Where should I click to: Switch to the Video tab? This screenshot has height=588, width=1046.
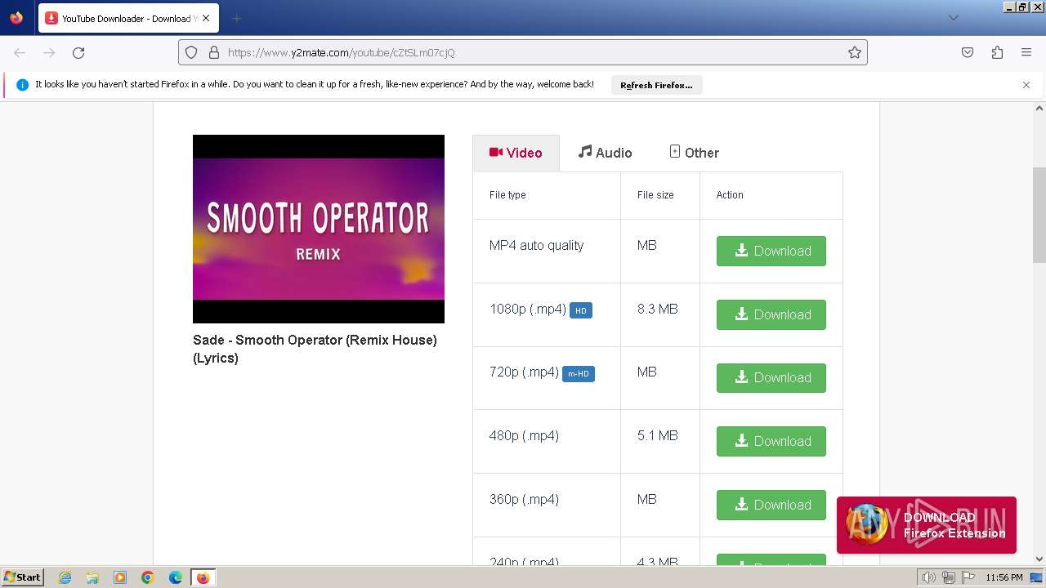[x=516, y=153]
